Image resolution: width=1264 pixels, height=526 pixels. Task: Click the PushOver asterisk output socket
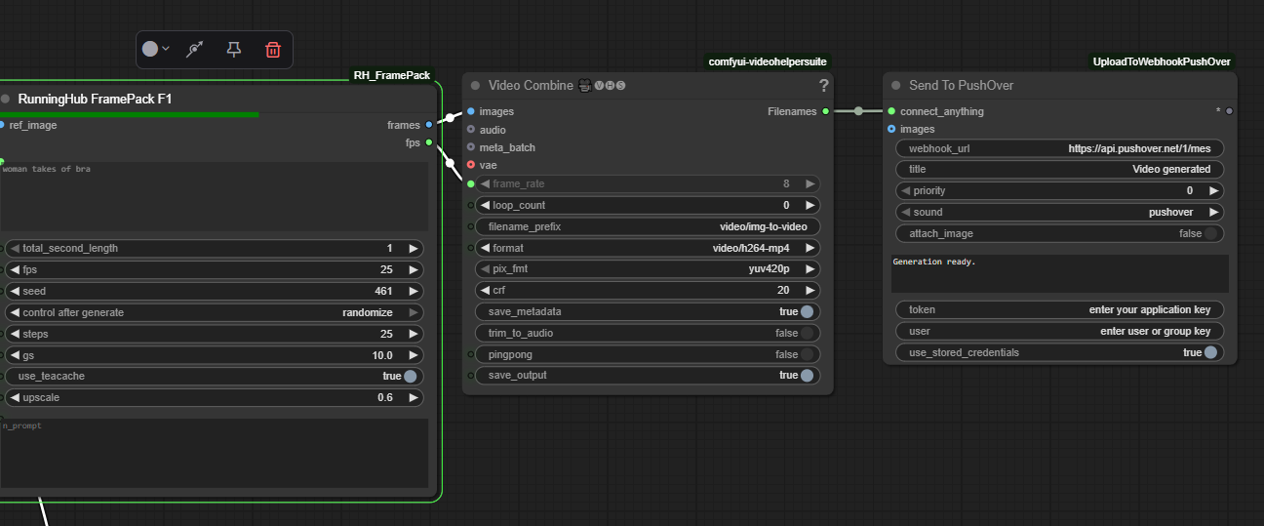click(x=1229, y=111)
